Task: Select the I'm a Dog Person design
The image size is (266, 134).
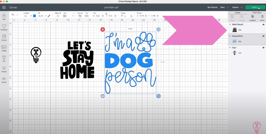Action: pyautogui.click(x=130, y=62)
